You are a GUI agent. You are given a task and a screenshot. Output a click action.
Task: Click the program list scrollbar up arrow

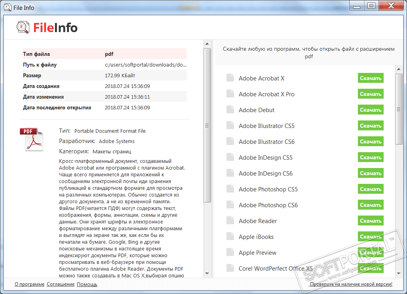(x=399, y=69)
